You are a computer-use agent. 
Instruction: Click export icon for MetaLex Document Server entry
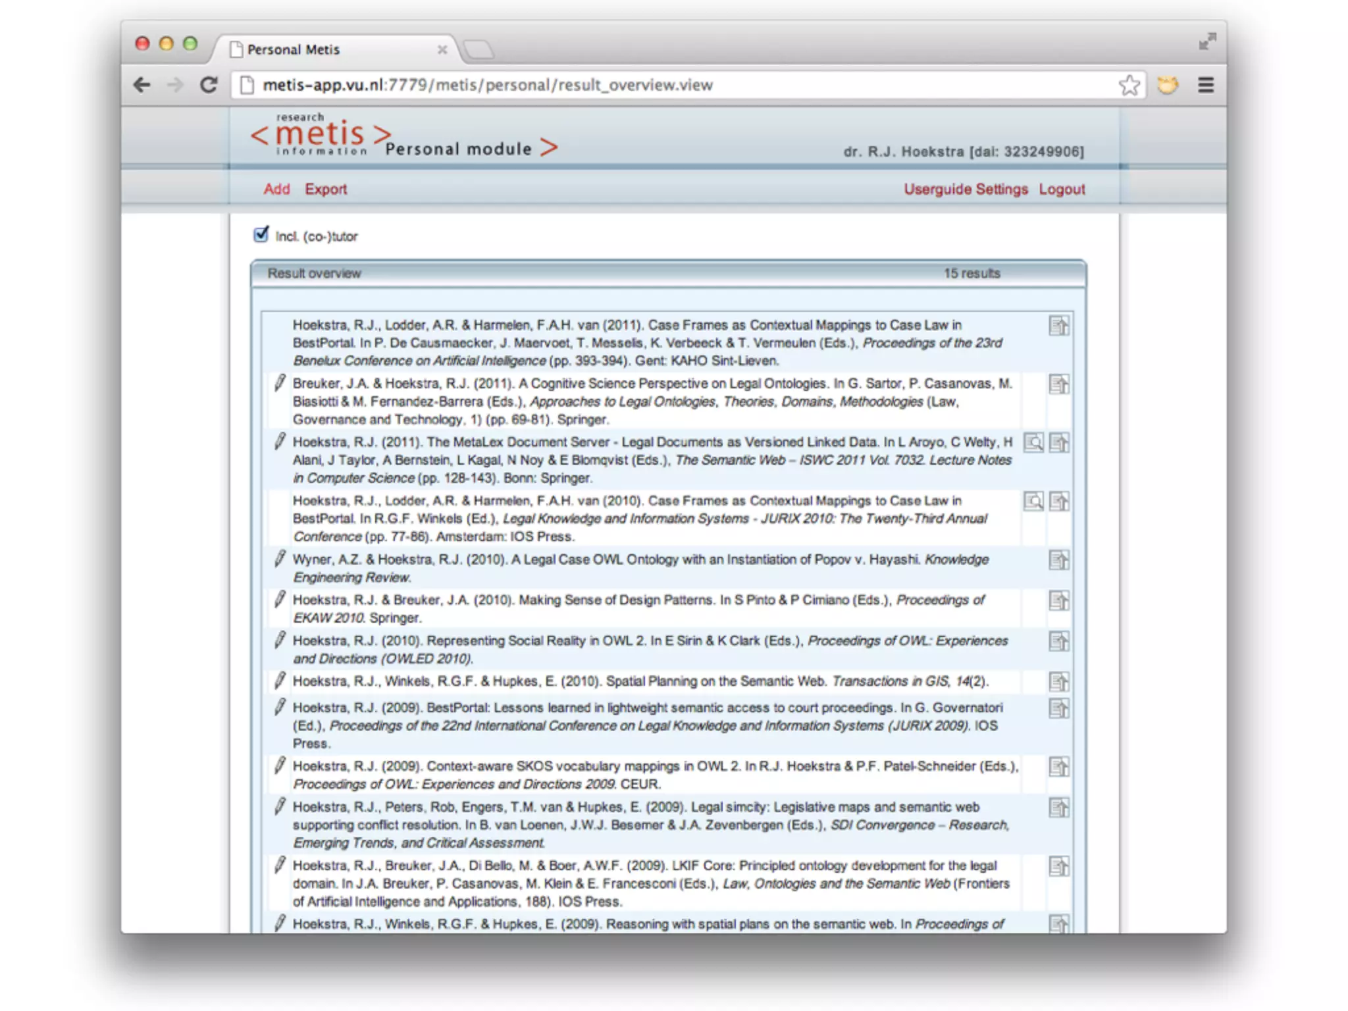pyautogui.click(x=1058, y=442)
